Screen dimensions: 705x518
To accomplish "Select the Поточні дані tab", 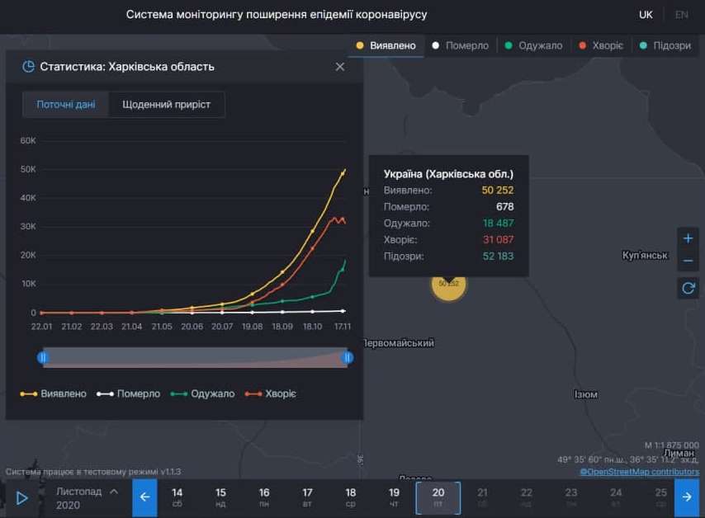I will (65, 105).
